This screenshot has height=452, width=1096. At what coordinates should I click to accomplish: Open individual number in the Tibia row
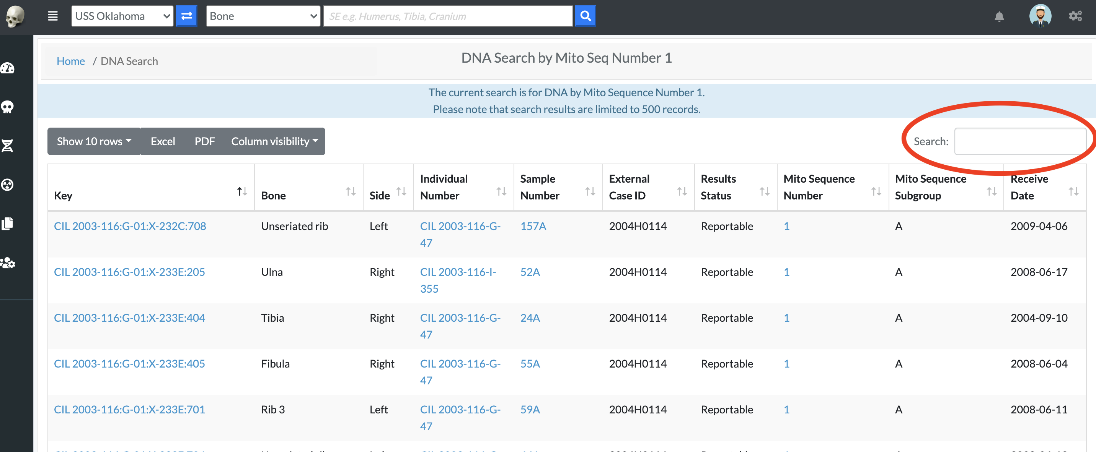pyautogui.click(x=460, y=326)
